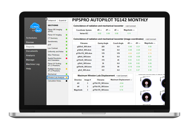This screenshot has width=189, height=126.
Task: Select Winston-Lutz Analysis section
Action: click(x=58, y=78)
